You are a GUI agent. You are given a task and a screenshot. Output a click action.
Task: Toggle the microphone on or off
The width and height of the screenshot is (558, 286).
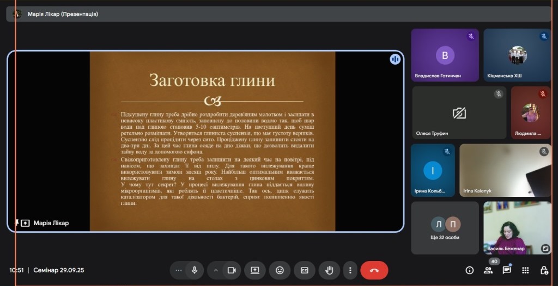coord(193,270)
